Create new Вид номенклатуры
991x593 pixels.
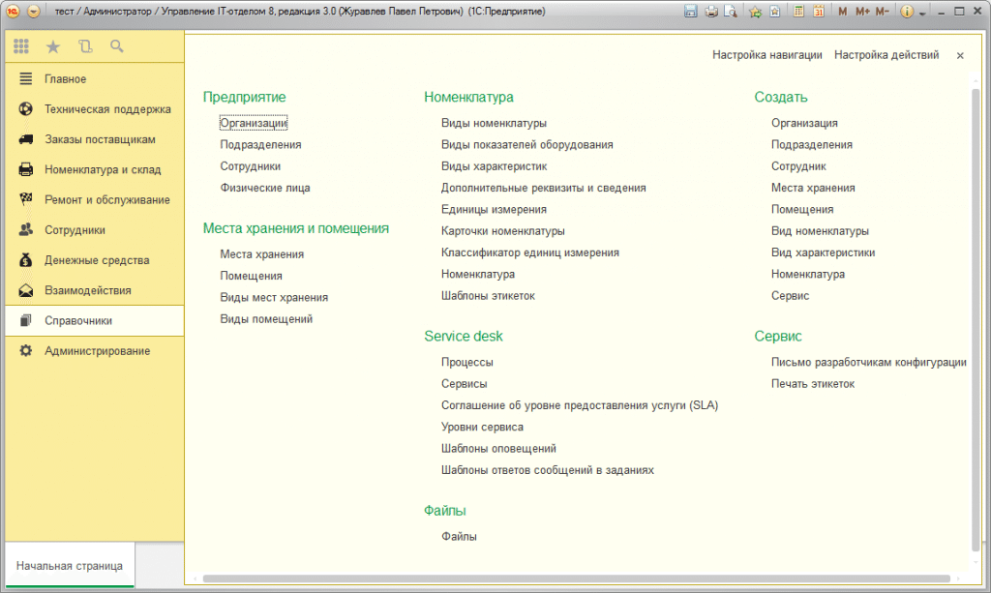820,231
